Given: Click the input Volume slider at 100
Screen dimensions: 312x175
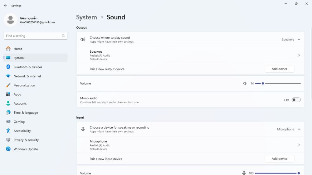Looking at the screenshot, I should tap(299, 173).
